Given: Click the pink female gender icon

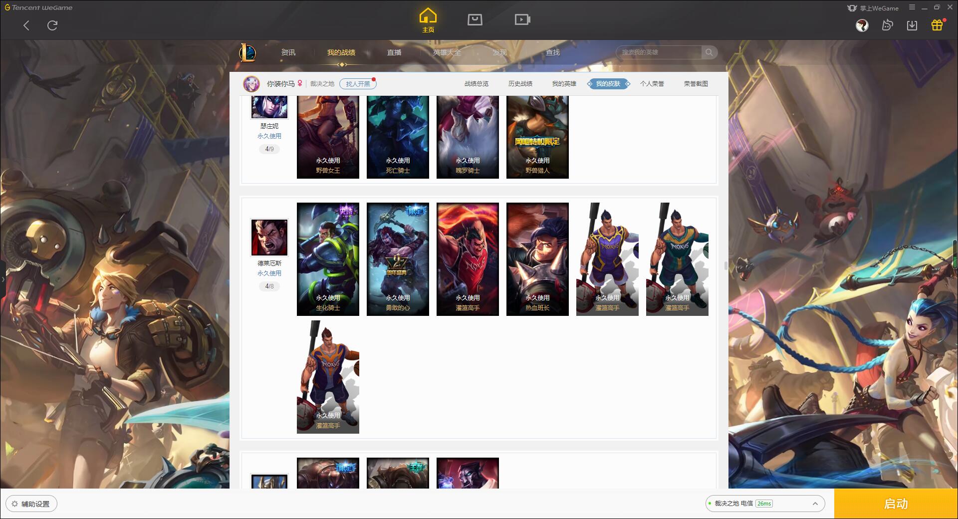Looking at the screenshot, I should 300,83.
